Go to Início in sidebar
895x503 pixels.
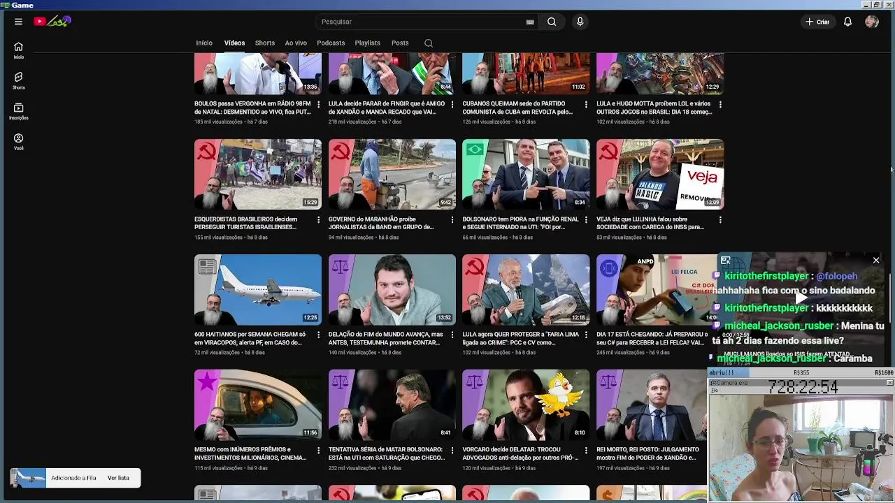[18, 50]
